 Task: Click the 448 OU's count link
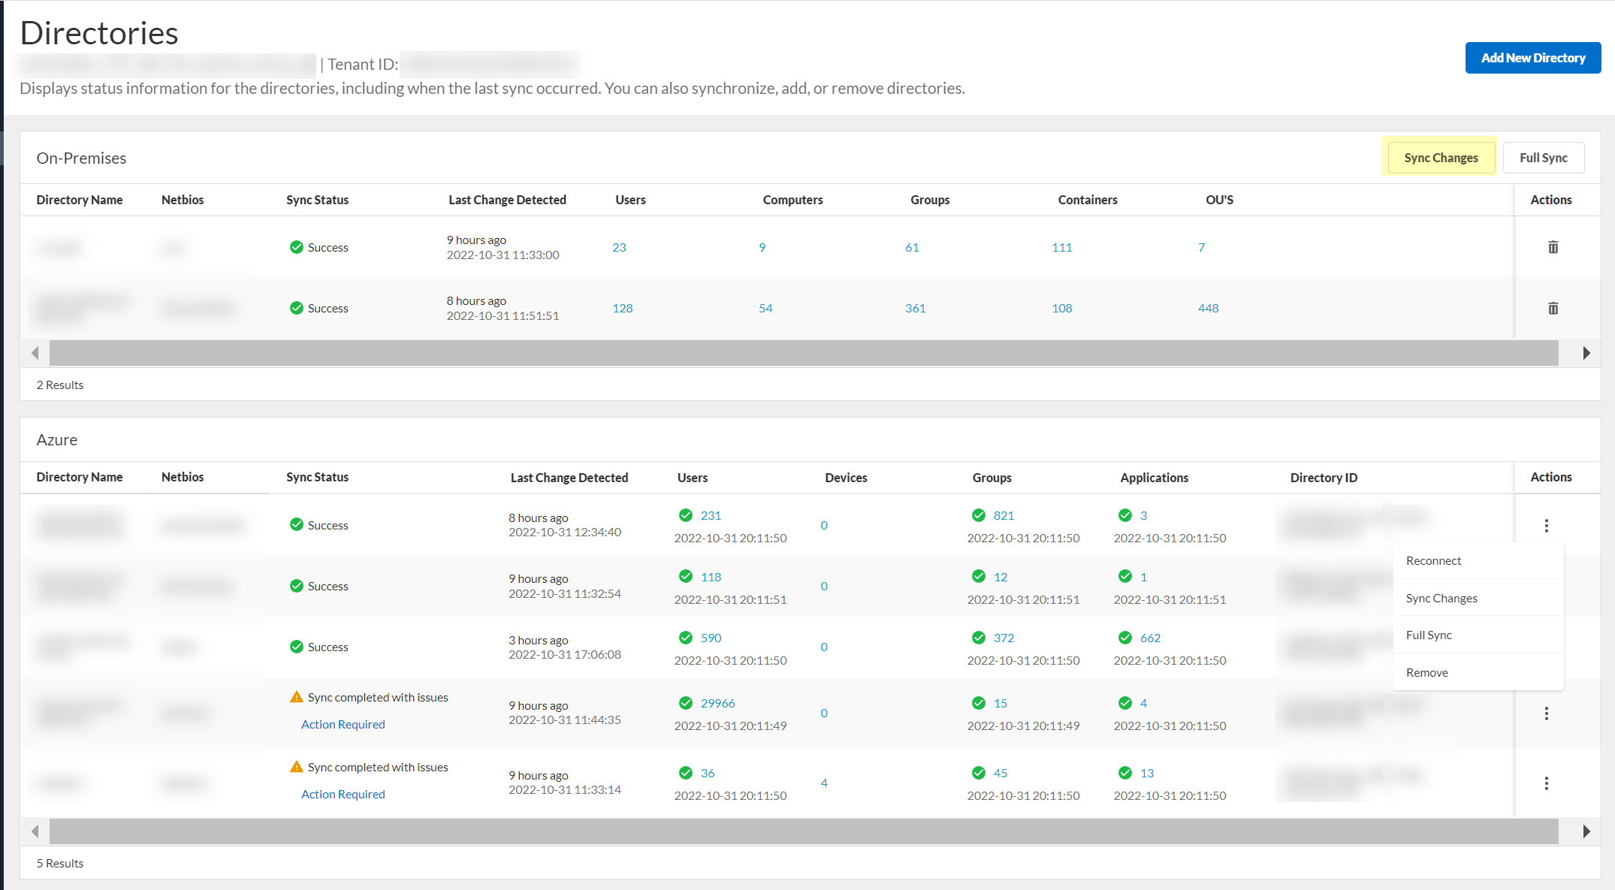coord(1208,308)
